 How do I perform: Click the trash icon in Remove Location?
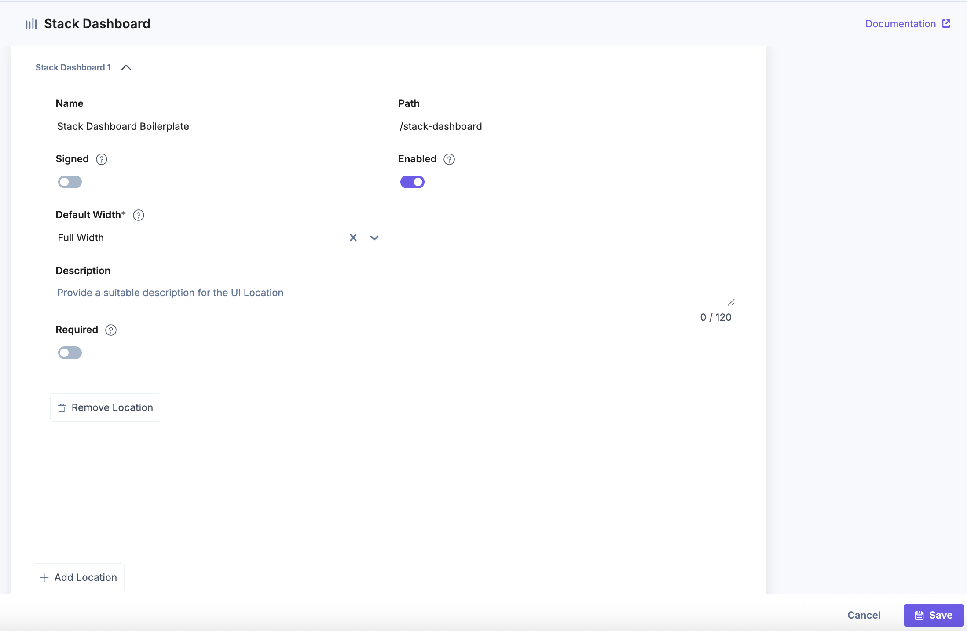(x=62, y=407)
